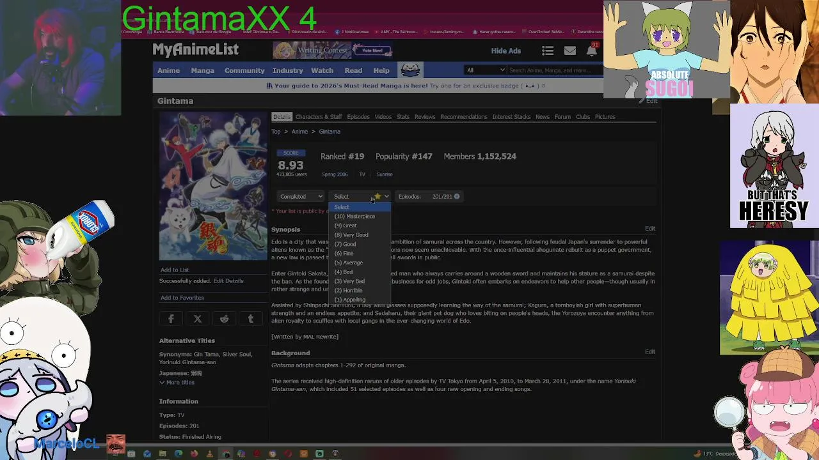The image size is (819, 460).
Task: Open the MyAnimeList list menu icon
Action: click(x=548, y=51)
